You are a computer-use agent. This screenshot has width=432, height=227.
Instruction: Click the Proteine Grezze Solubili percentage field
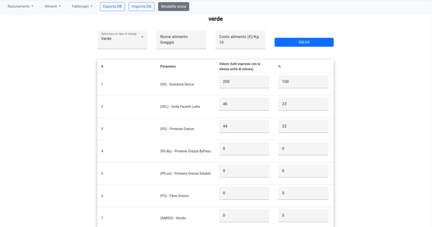tap(303, 171)
